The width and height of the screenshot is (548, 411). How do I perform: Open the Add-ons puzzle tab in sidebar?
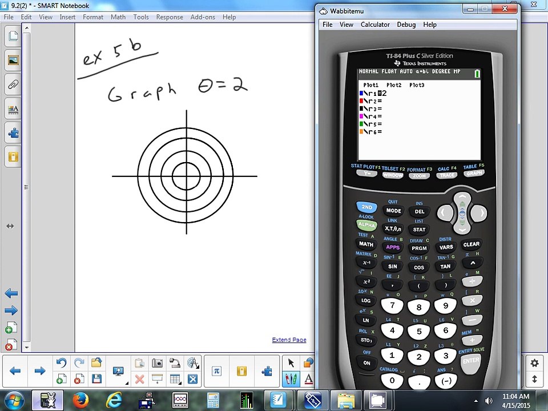point(13,133)
